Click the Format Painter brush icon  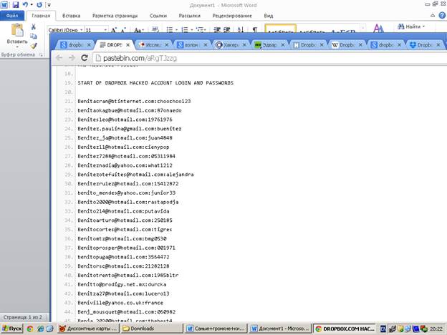tap(34, 45)
